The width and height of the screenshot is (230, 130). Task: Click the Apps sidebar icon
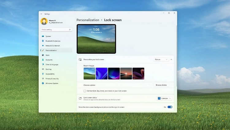[x=43, y=55]
